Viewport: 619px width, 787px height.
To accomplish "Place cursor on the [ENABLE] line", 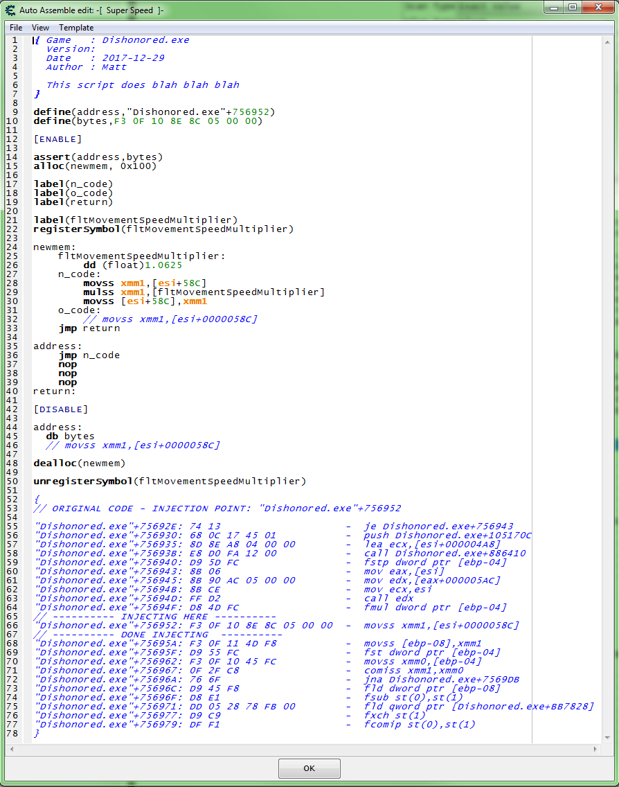I will [x=59, y=139].
